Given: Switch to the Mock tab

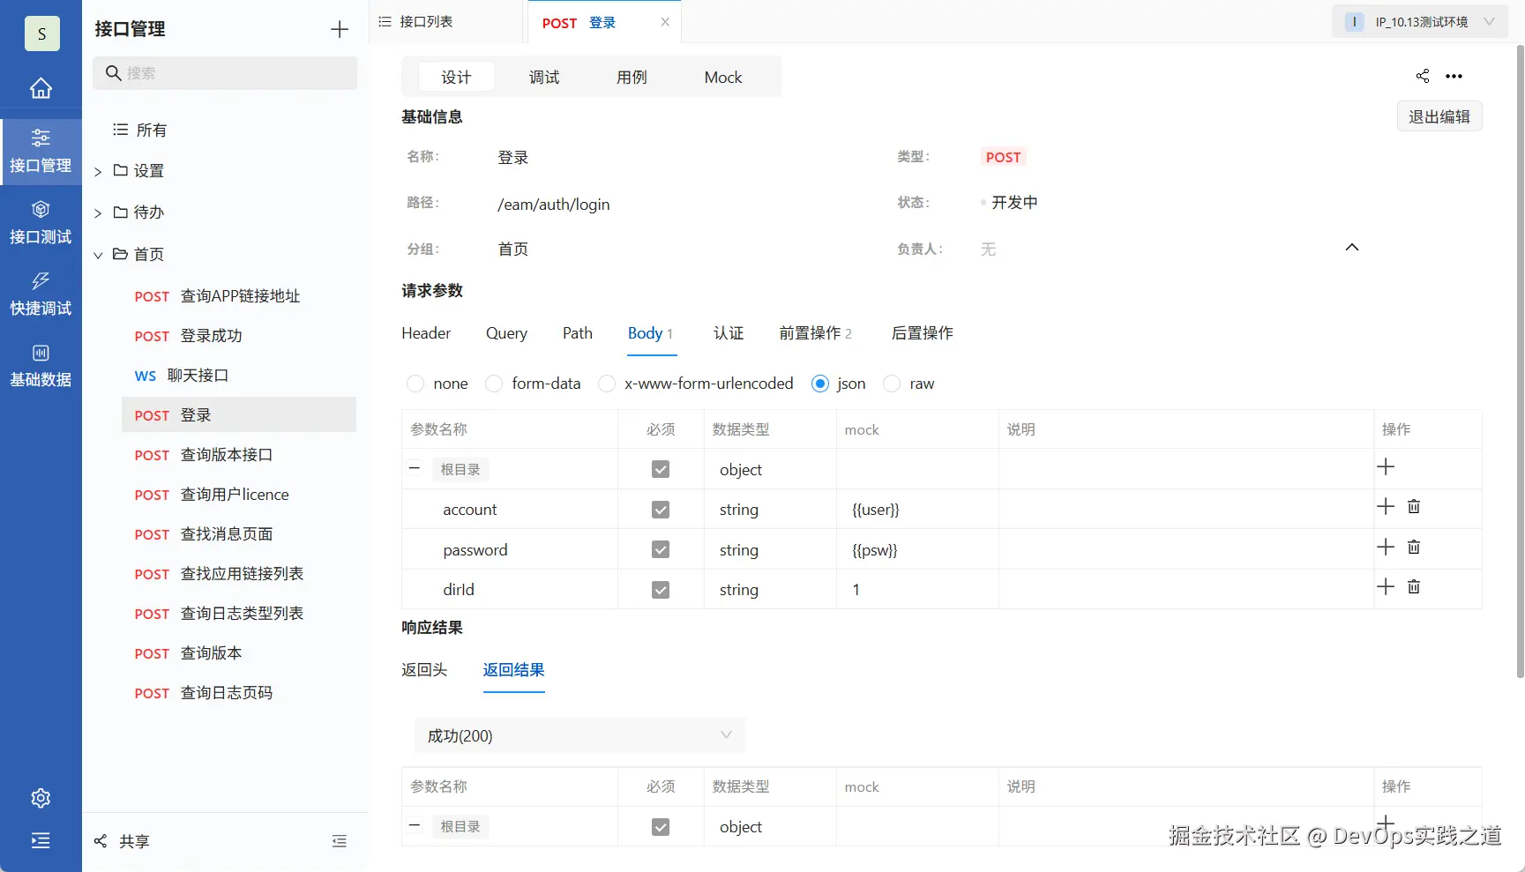Looking at the screenshot, I should click(723, 78).
